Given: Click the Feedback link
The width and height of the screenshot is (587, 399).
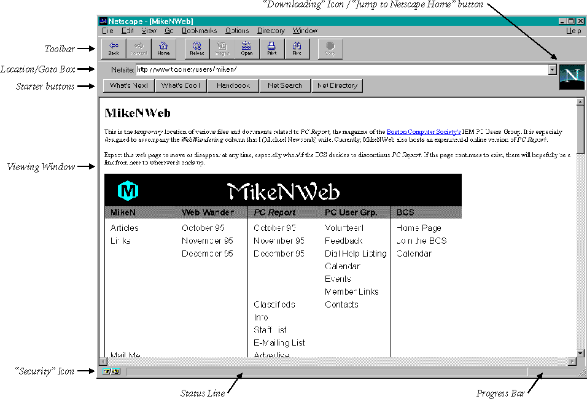Looking at the screenshot, I should (344, 241).
